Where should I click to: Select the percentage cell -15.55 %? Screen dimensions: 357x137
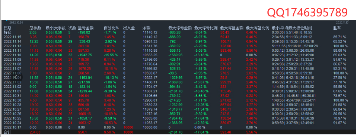click(x=111, y=55)
